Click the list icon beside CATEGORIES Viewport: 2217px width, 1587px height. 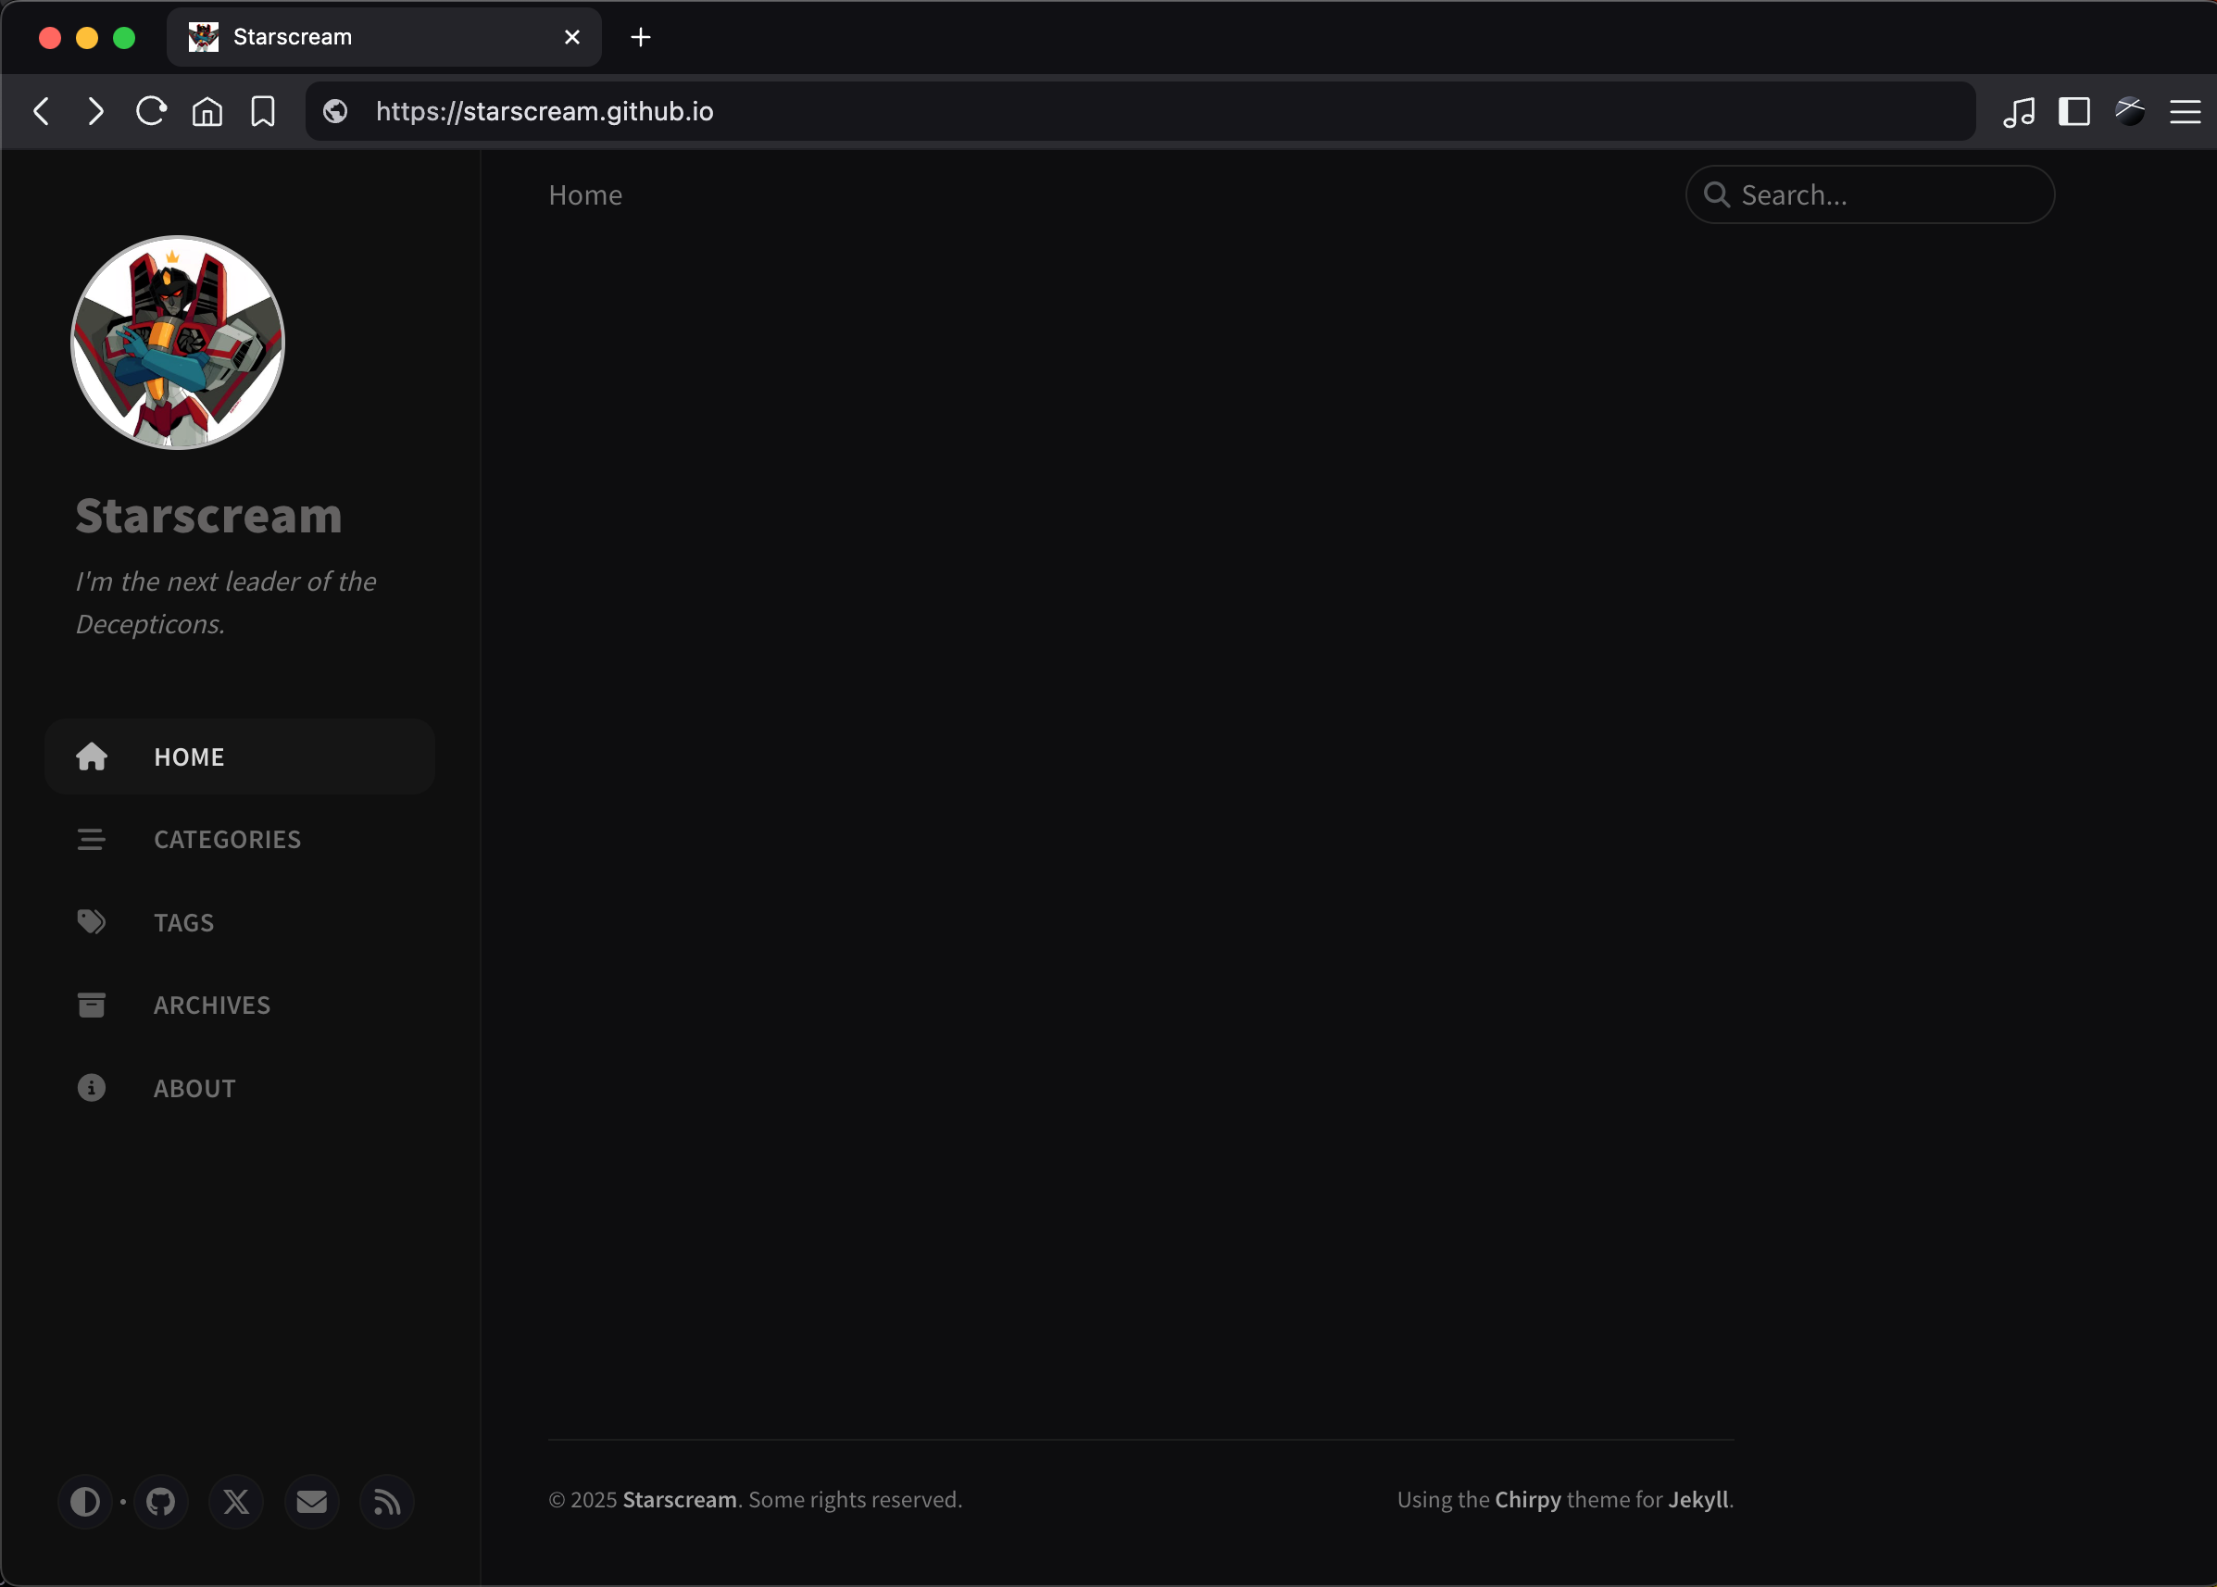92,840
